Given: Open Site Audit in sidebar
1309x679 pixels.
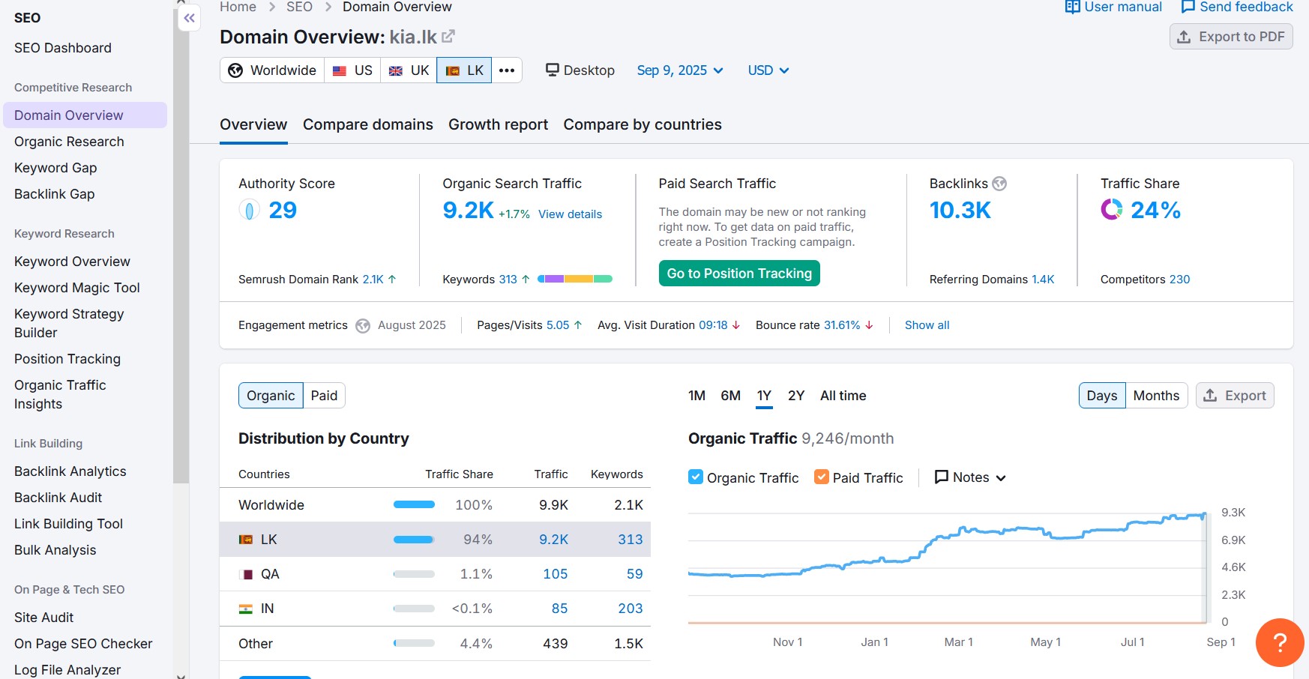Looking at the screenshot, I should pos(44,618).
